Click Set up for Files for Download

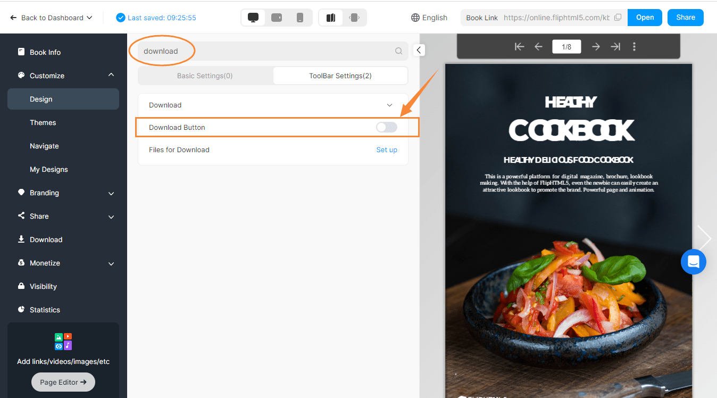pyautogui.click(x=387, y=150)
